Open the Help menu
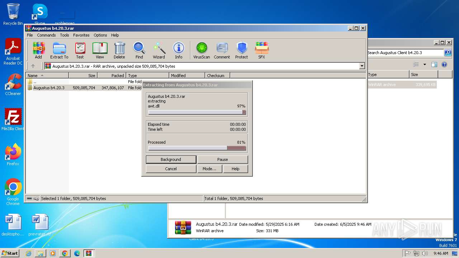 pyautogui.click(x=115, y=35)
